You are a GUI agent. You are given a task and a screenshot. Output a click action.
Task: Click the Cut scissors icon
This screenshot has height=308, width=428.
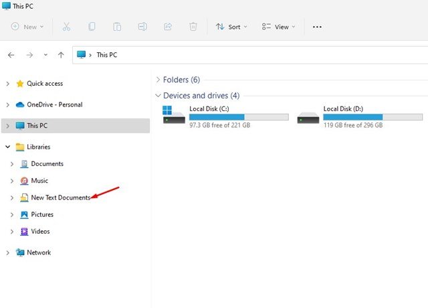(x=66, y=27)
